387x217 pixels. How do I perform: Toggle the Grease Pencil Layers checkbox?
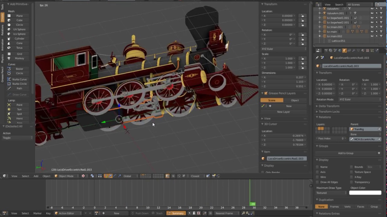[x=266, y=93]
